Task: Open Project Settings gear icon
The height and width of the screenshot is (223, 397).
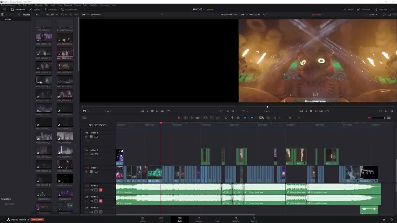Action: [x=391, y=219]
